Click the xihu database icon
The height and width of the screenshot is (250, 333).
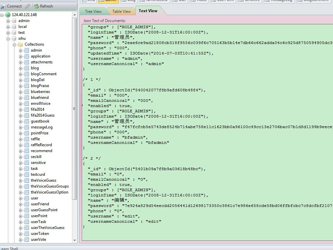pos(14,39)
